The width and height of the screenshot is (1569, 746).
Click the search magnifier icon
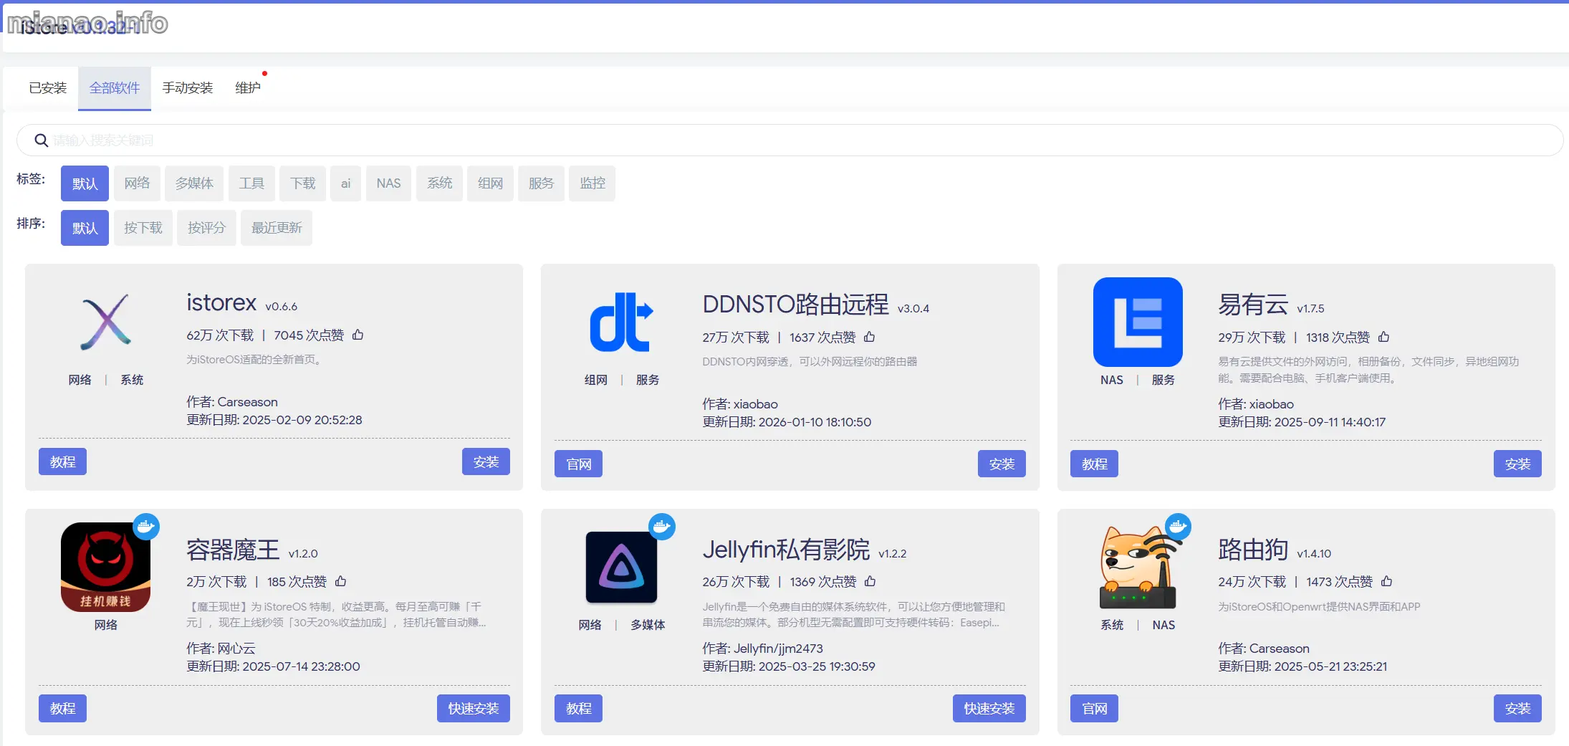(41, 140)
